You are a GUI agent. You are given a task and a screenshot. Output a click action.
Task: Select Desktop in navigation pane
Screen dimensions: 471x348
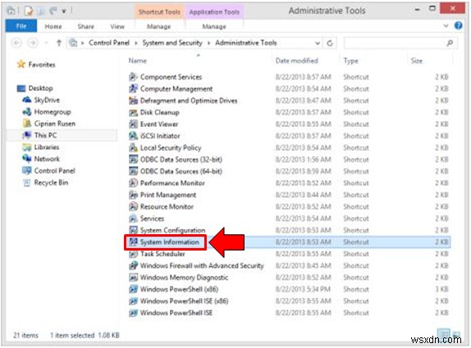pyautogui.click(x=40, y=88)
